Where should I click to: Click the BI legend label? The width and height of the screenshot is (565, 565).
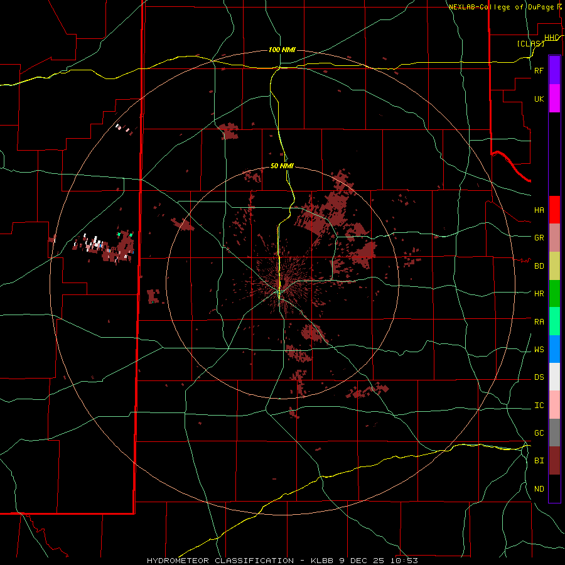(x=539, y=461)
